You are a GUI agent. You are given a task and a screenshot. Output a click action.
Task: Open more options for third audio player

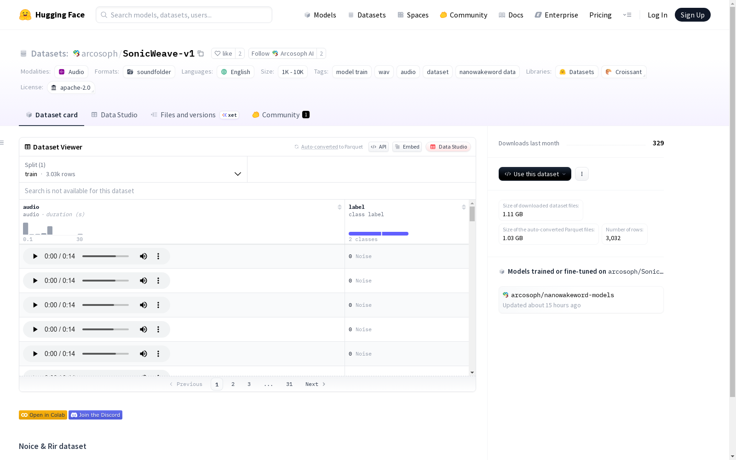(158, 305)
